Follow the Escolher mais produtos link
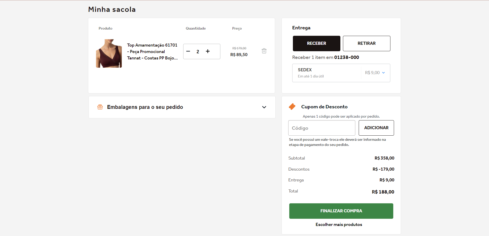Image resolution: width=489 pixels, height=236 pixels. pyautogui.click(x=339, y=225)
